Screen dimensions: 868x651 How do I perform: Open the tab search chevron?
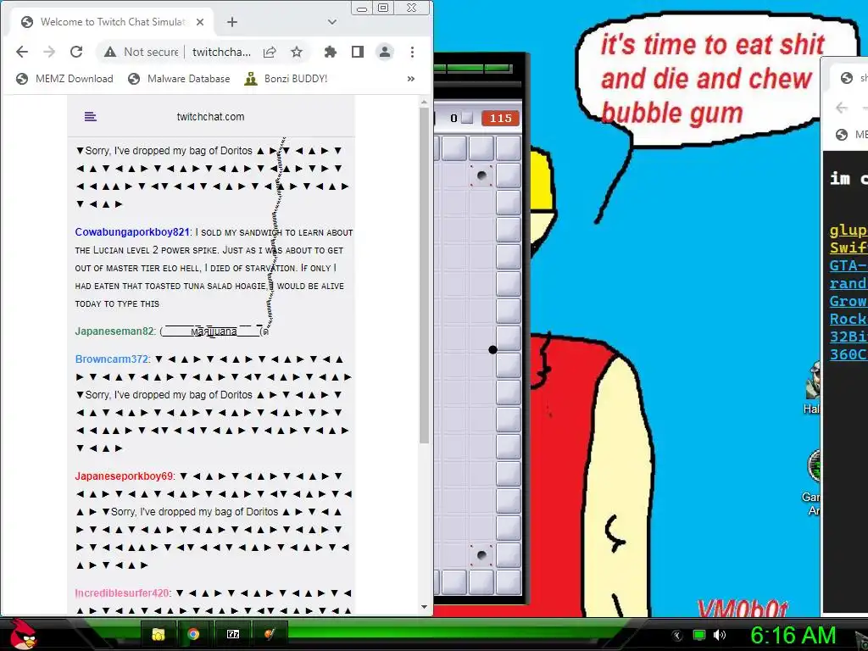[332, 22]
